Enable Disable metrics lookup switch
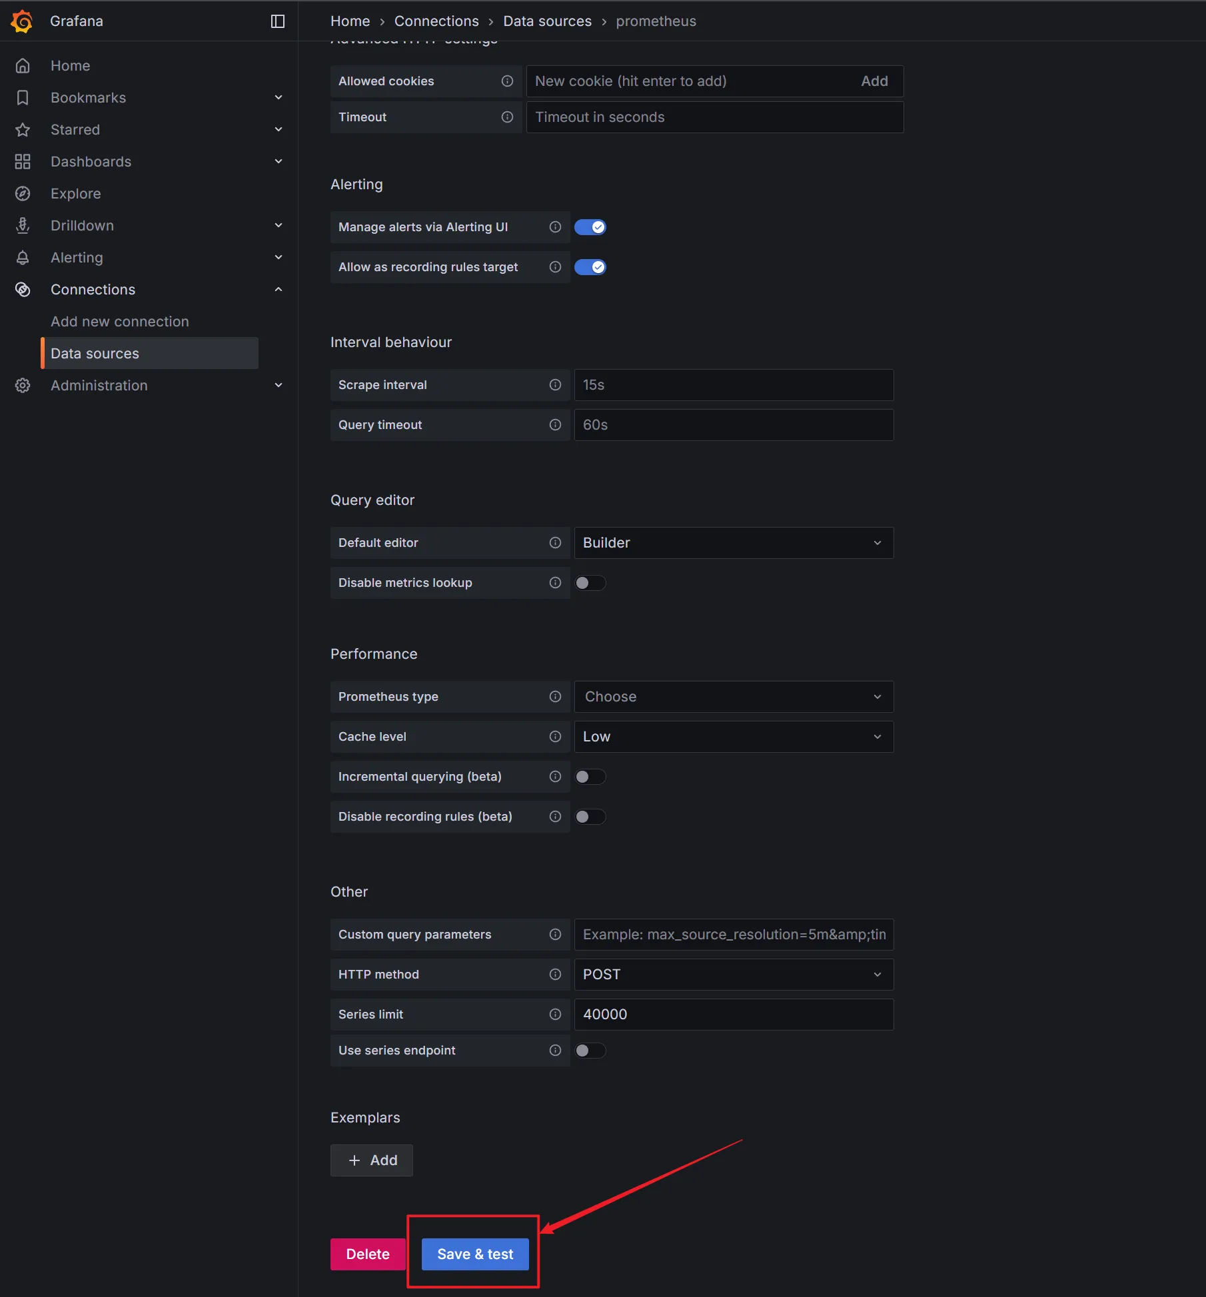 pyautogui.click(x=590, y=583)
